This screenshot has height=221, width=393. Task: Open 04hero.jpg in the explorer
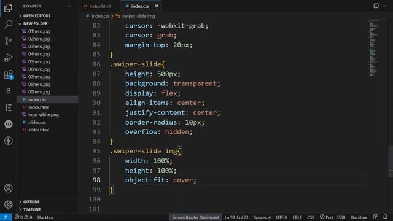39,54
